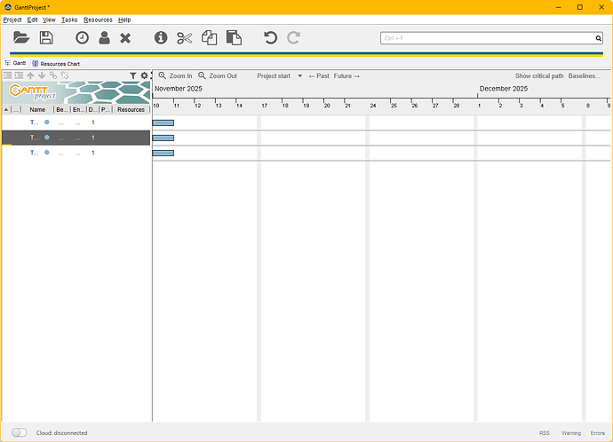
Task: Click the Paste clipboard icon
Action: pos(234,37)
